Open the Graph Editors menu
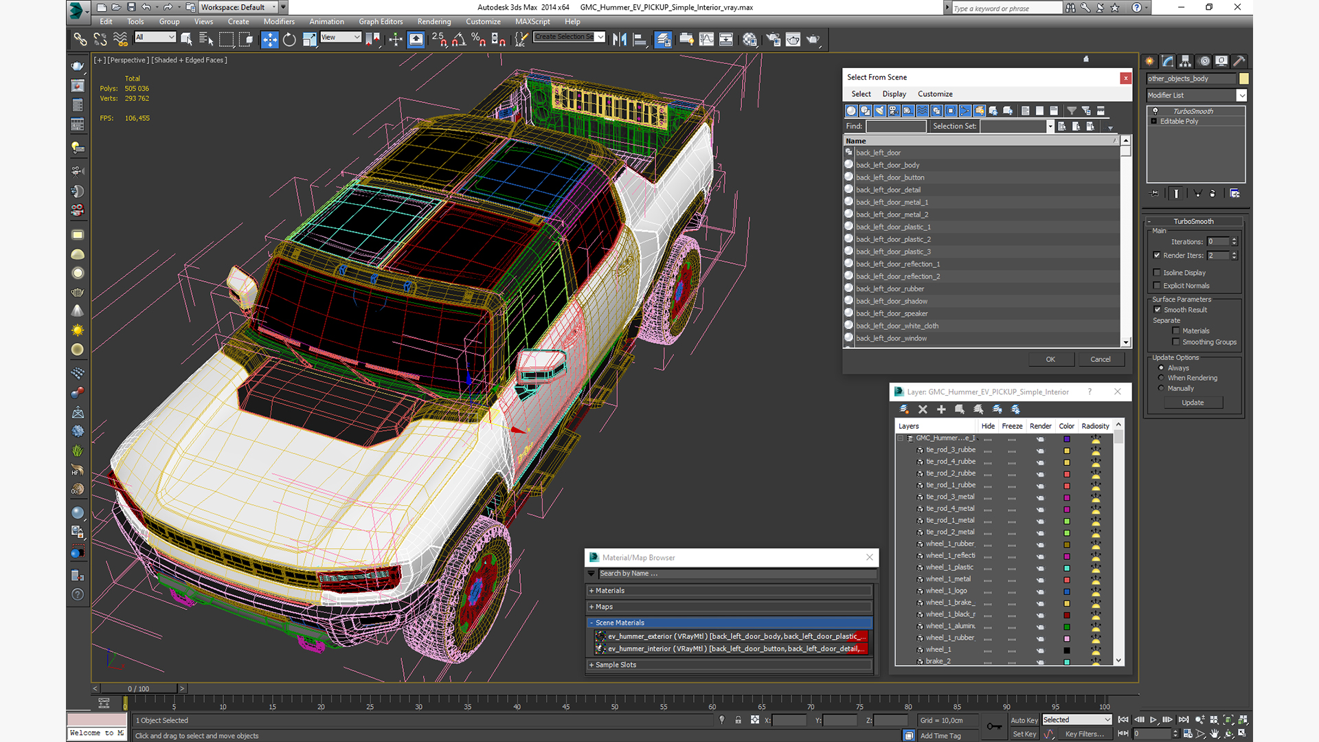Screen dimensions: 1319x742 [381, 22]
